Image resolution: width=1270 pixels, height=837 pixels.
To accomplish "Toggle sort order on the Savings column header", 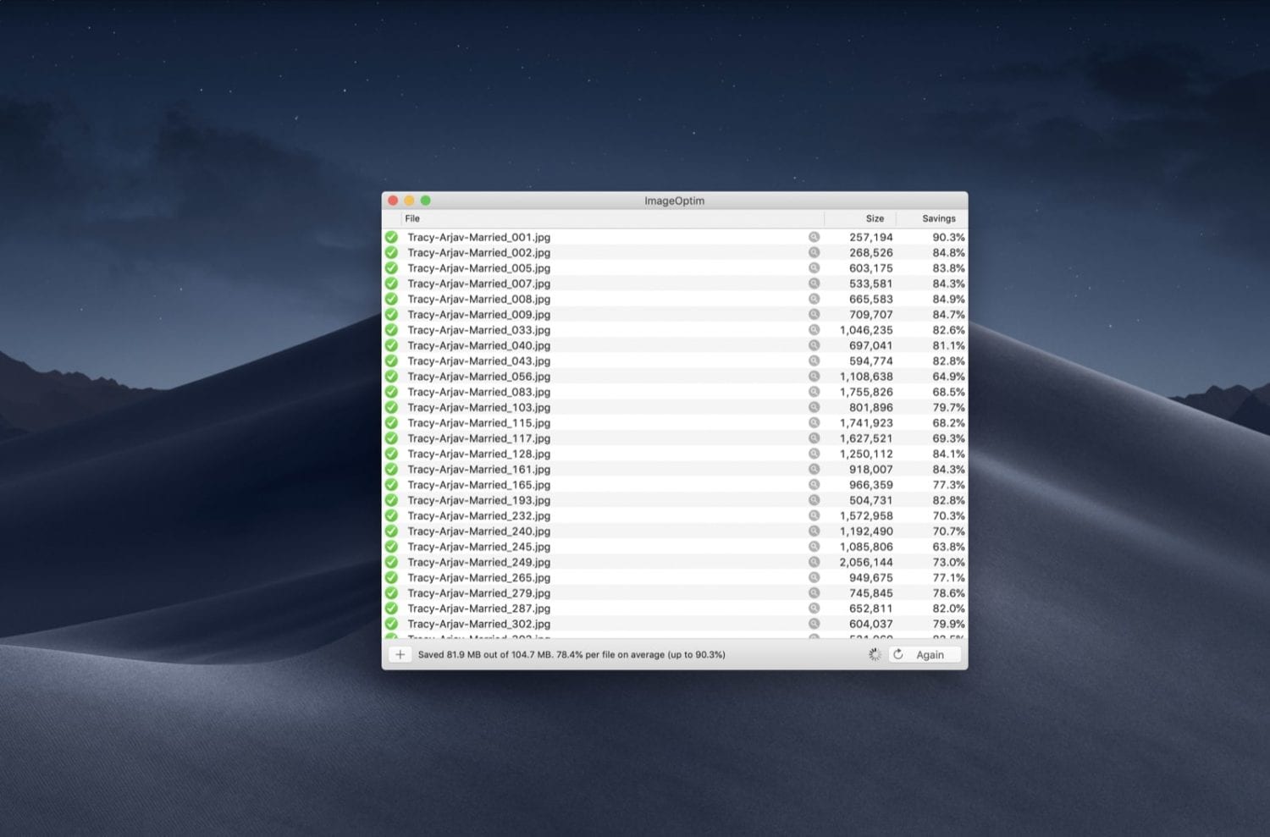I will (x=938, y=218).
